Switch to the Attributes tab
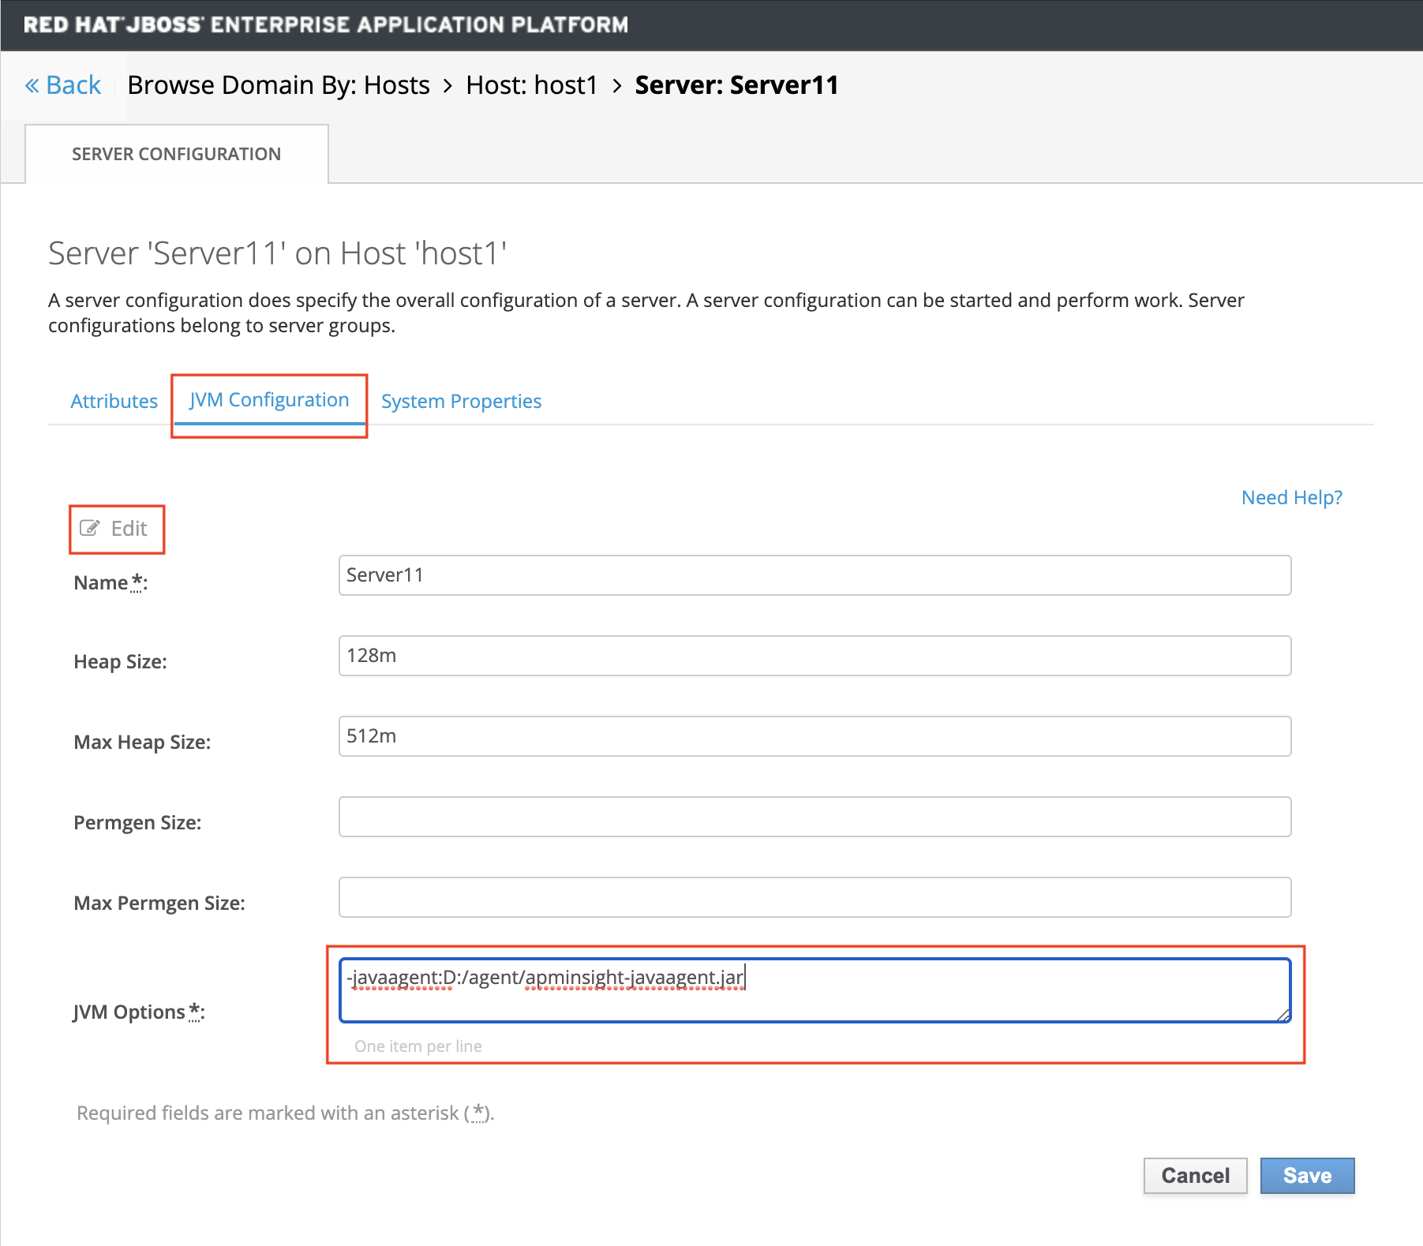 (114, 401)
